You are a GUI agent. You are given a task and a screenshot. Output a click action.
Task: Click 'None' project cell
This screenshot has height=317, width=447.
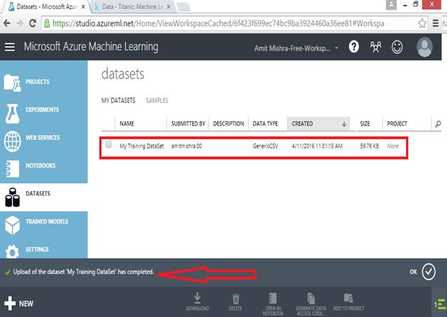[393, 146]
